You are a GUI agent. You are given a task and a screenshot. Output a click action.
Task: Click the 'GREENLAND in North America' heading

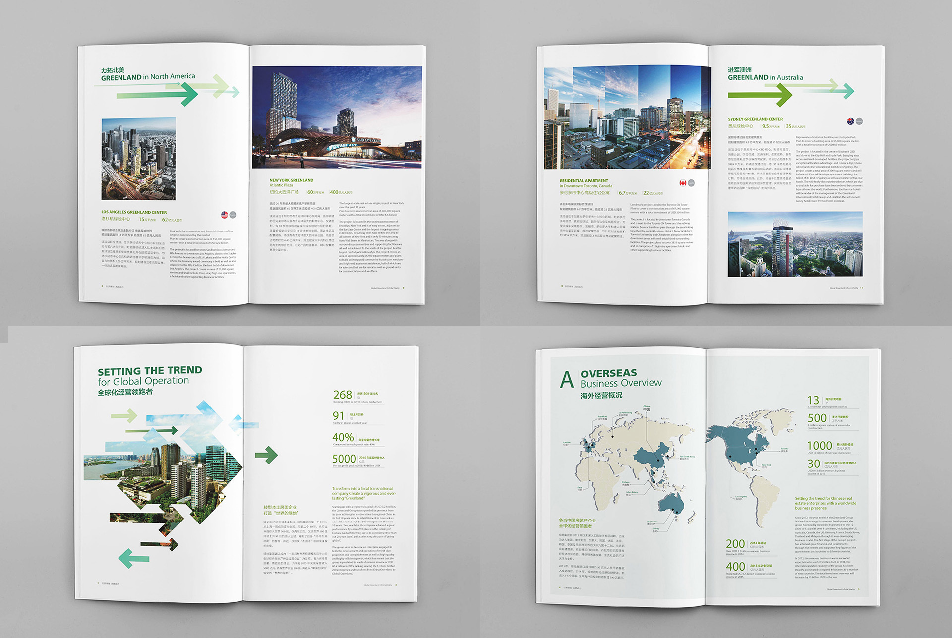(x=148, y=77)
